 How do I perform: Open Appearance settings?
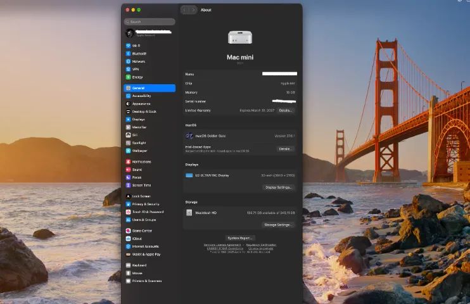(x=149, y=104)
